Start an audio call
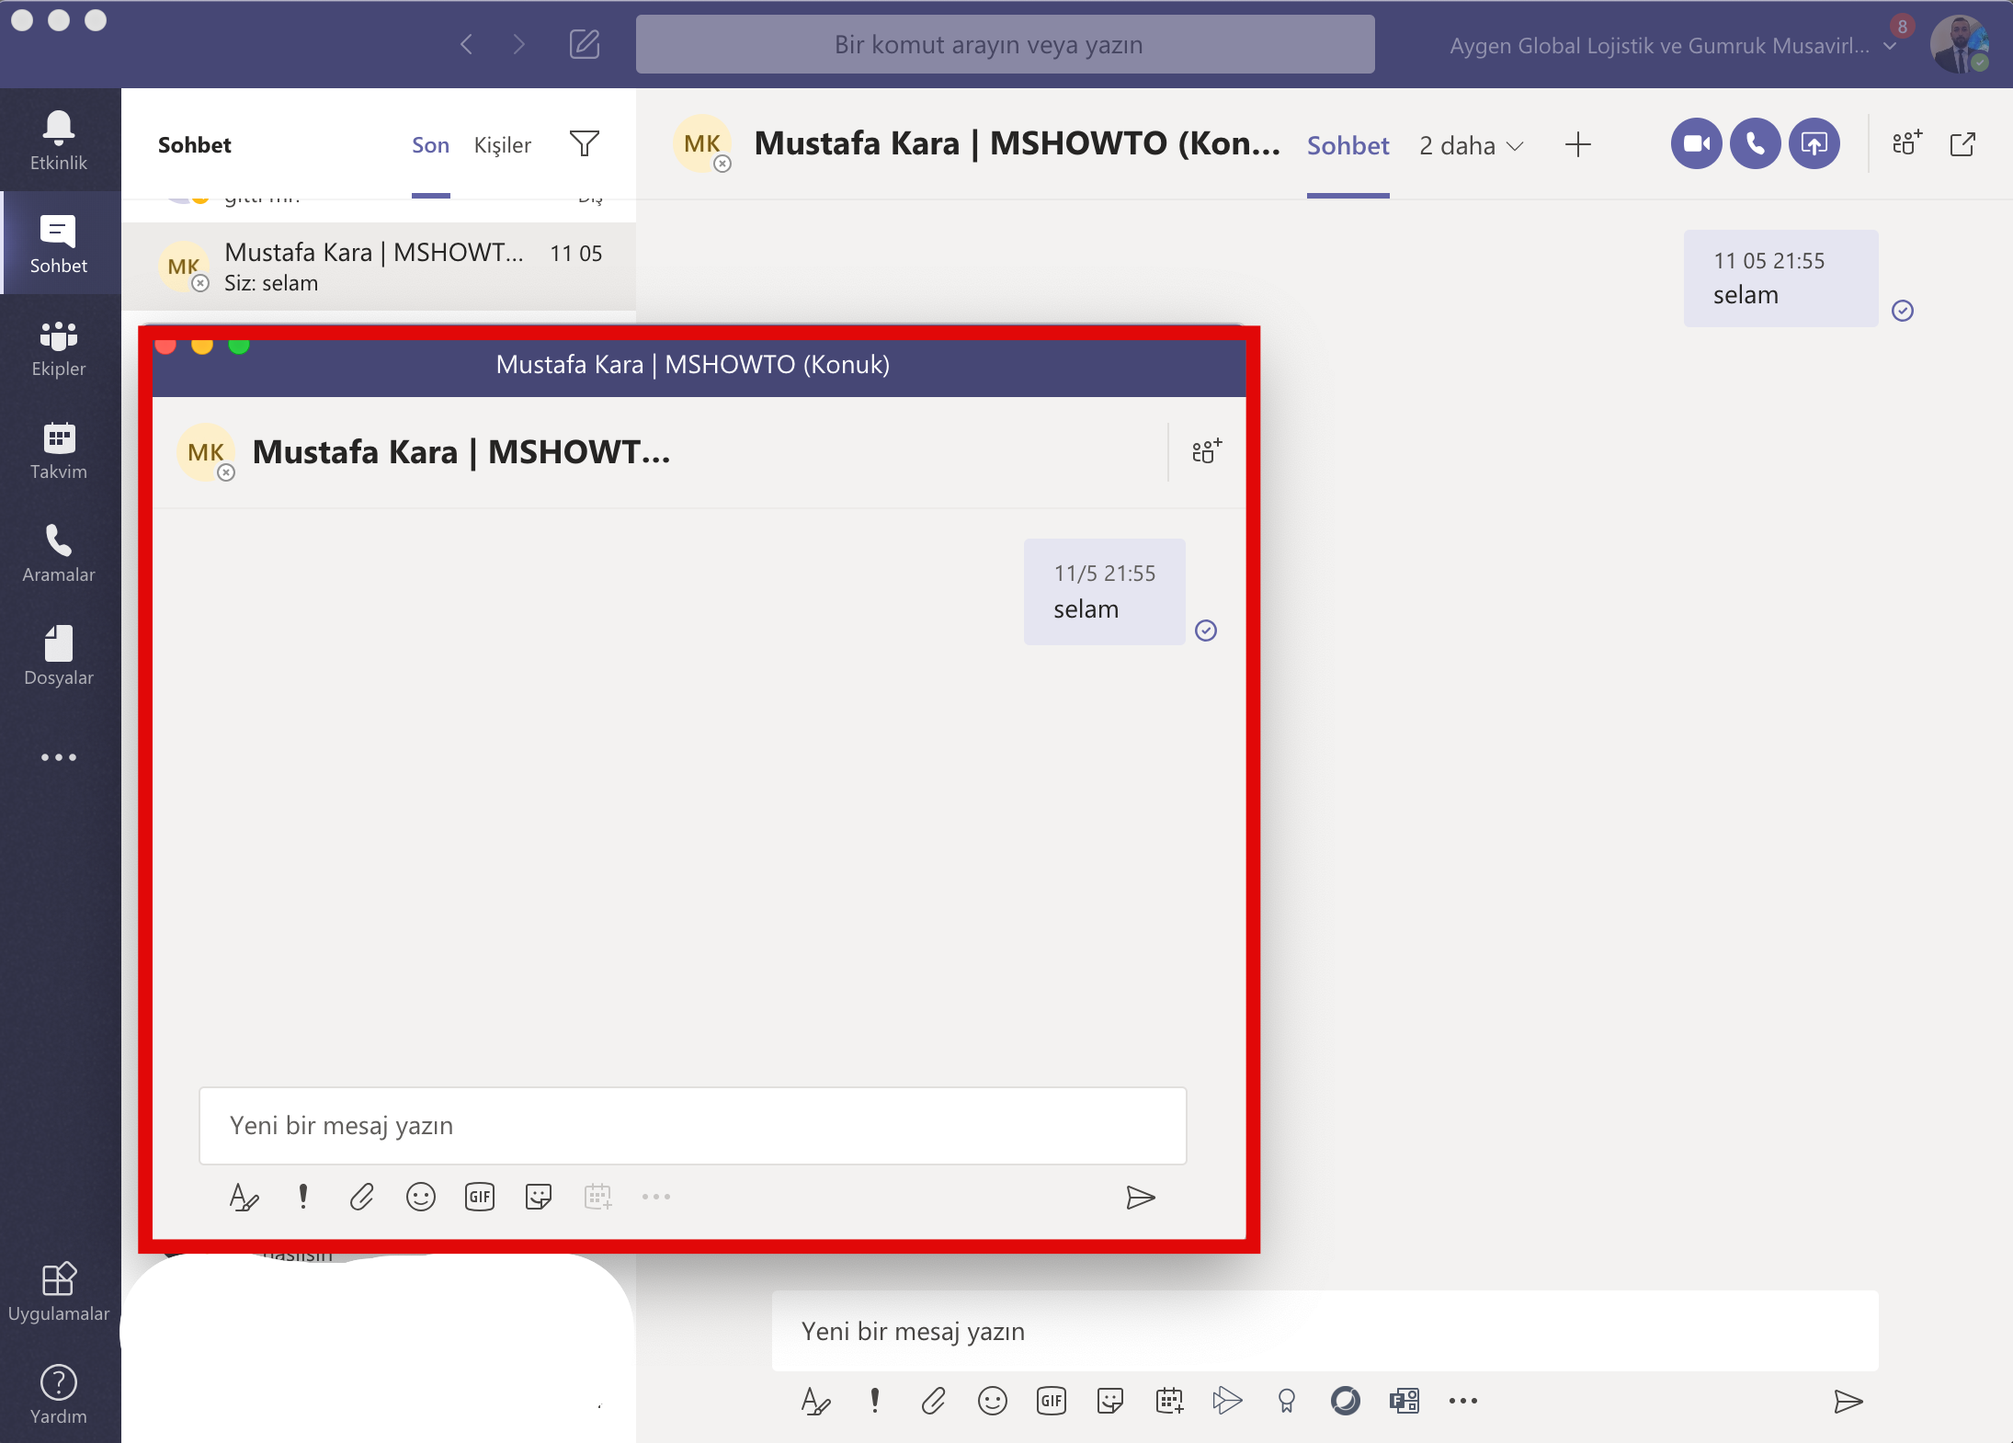Viewport: 2013px width, 1443px height. [x=1755, y=143]
